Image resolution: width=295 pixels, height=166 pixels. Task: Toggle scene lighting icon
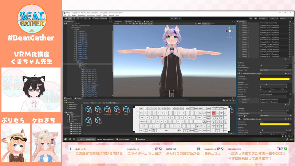tap(134, 24)
